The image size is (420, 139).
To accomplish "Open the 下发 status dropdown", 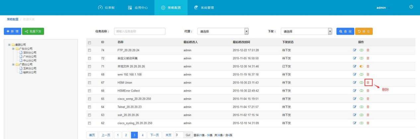I will pyautogui.click(x=307, y=32).
